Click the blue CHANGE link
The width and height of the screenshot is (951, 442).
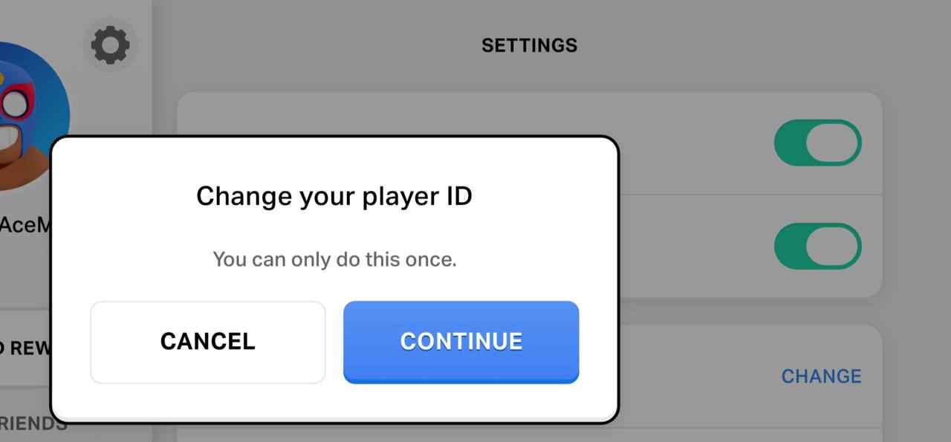[821, 377]
